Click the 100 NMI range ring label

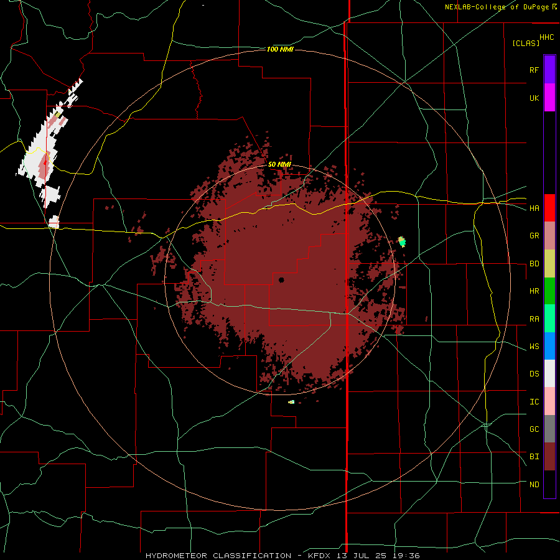click(x=280, y=49)
